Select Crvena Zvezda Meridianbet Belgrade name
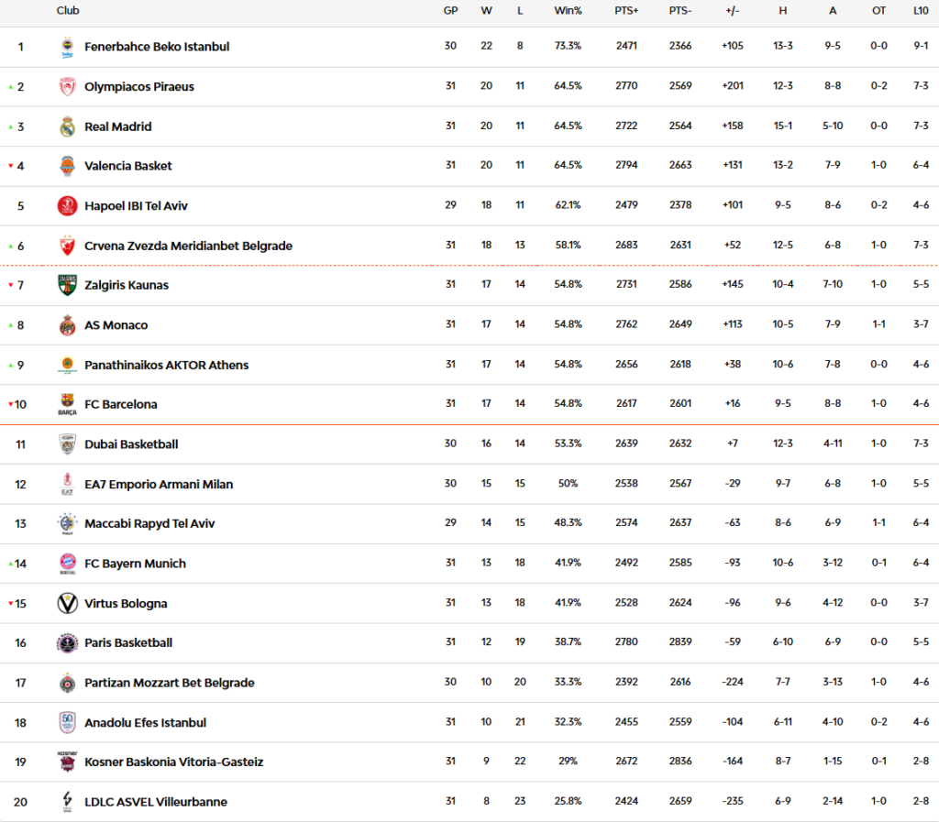The image size is (939, 822). click(188, 246)
